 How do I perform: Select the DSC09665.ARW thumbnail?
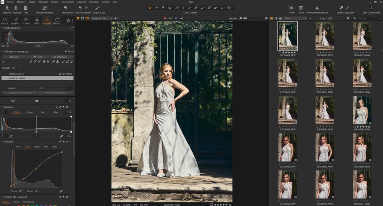tap(362, 110)
